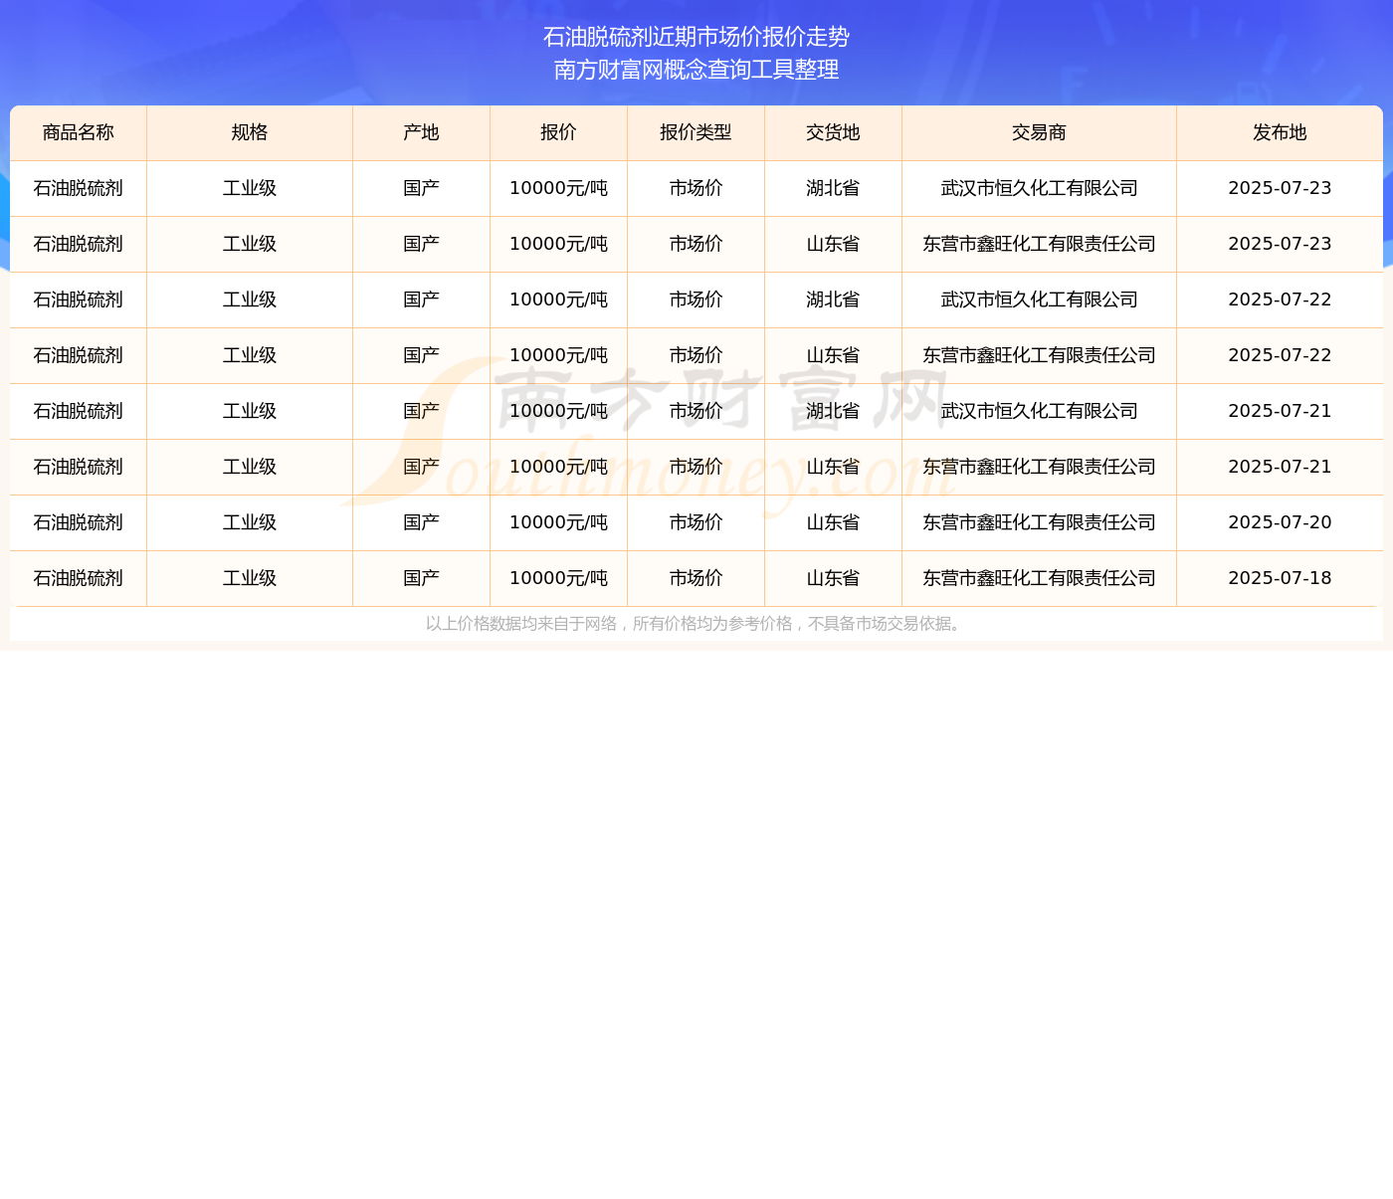The width and height of the screenshot is (1393, 1199).
Task: Click 国产 in the 2025-07-20 row
Action: (x=422, y=522)
